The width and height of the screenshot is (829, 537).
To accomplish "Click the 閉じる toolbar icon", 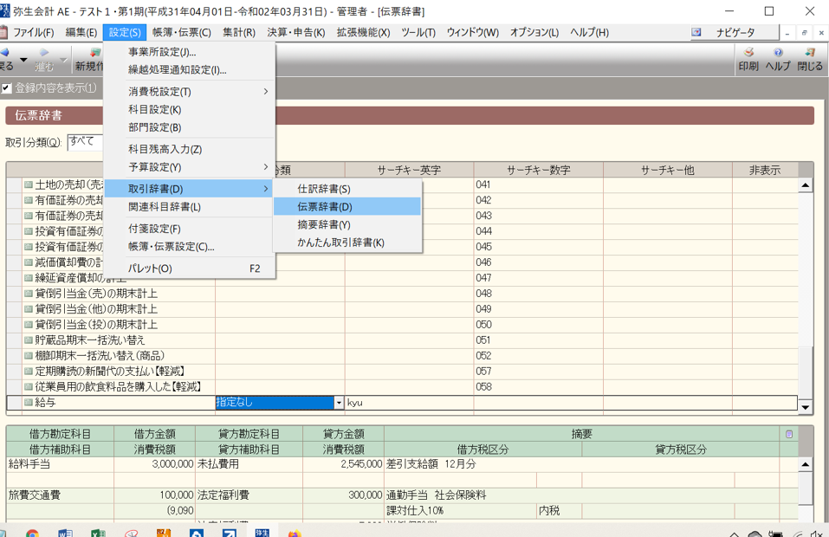I will click(810, 59).
